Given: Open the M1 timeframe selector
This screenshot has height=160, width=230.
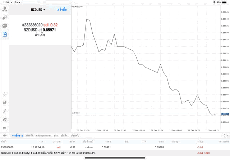Looking at the screenshot, I should [x=5, y=128].
